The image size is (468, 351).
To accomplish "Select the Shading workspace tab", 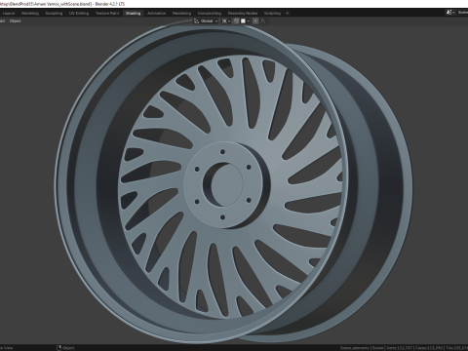I will coord(133,14).
